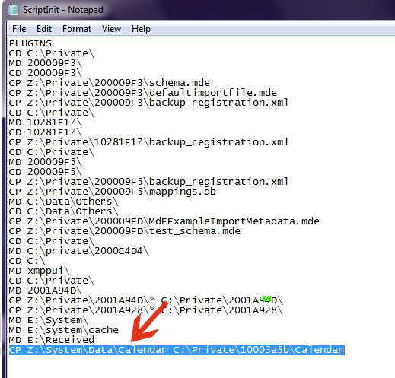Click the MD E:\system\cache line
Viewport: 395px width, 378px height.
click(64, 330)
